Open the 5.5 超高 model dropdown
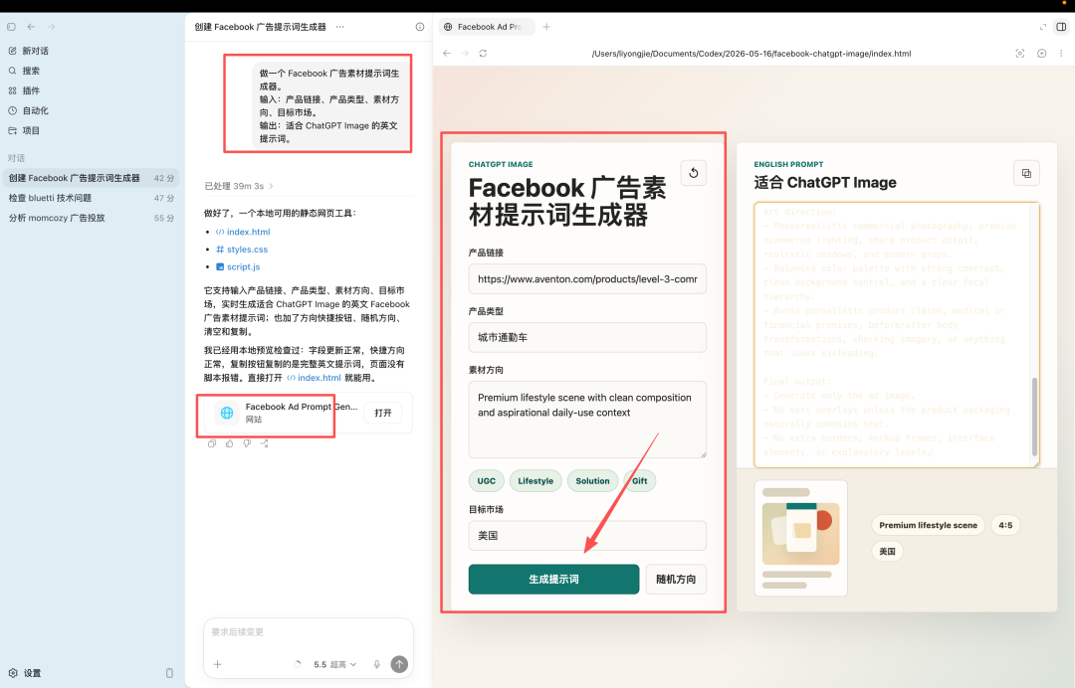Viewport: 1075px width, 688px height. (335, 664)
